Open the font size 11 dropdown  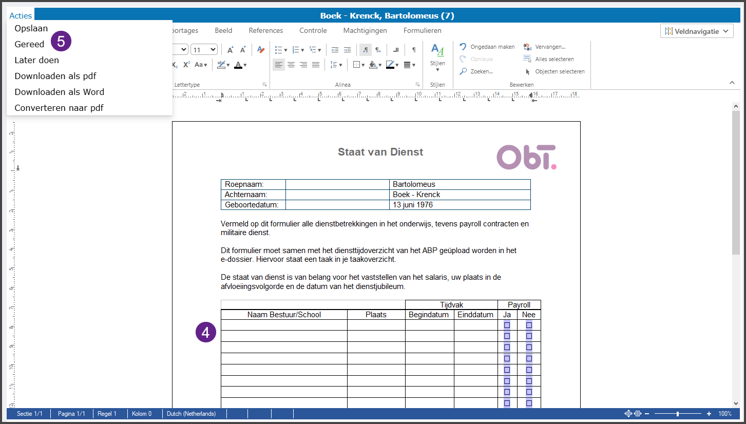[x=204, y=50]
